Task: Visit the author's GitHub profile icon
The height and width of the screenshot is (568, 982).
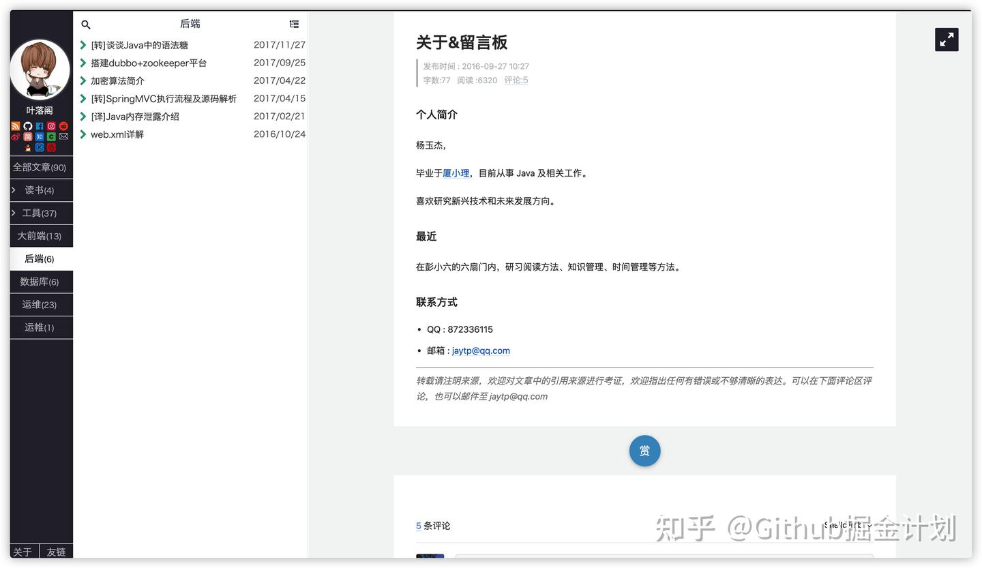Action: click(x=27, y=125)
